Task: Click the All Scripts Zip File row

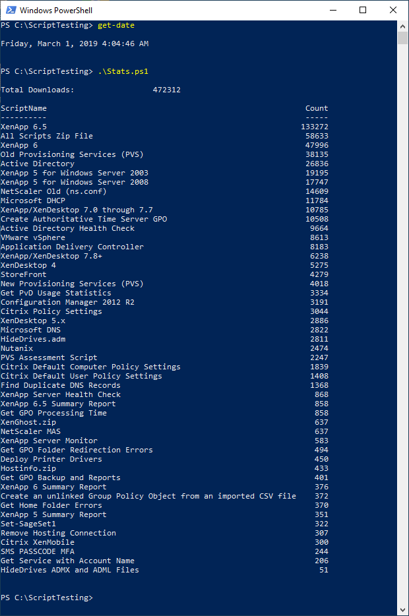Action: 47,136
